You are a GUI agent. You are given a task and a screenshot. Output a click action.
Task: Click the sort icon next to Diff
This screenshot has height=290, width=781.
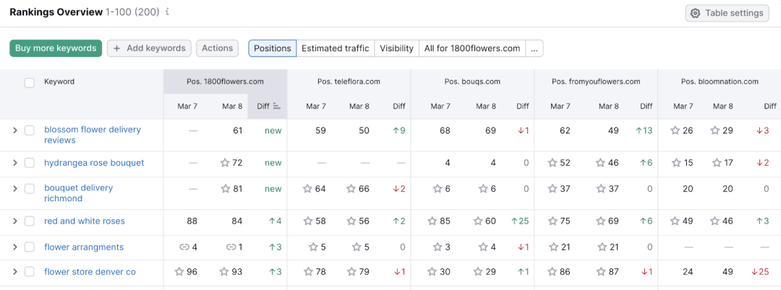[278, 106]
